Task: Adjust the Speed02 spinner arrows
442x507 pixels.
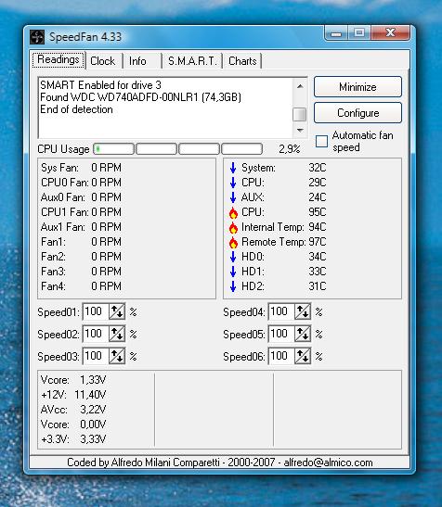Action: coord(117,334)
